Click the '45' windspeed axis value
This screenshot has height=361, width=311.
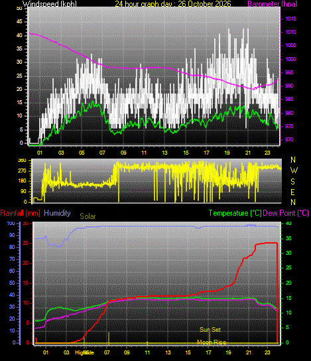point(19,22)
